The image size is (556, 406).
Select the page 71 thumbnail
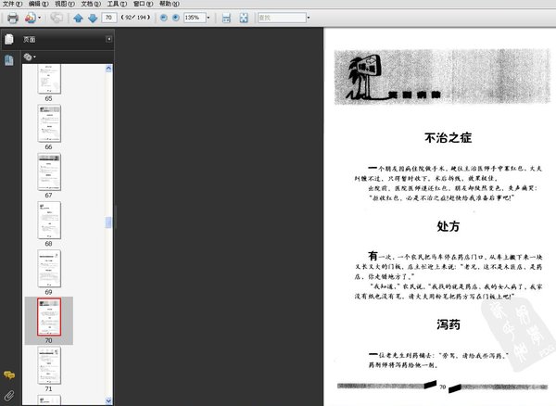coord(49,365)
